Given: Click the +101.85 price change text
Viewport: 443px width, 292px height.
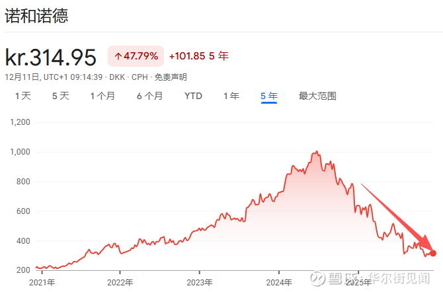Looking at the screenshot, I should point(187,57).
